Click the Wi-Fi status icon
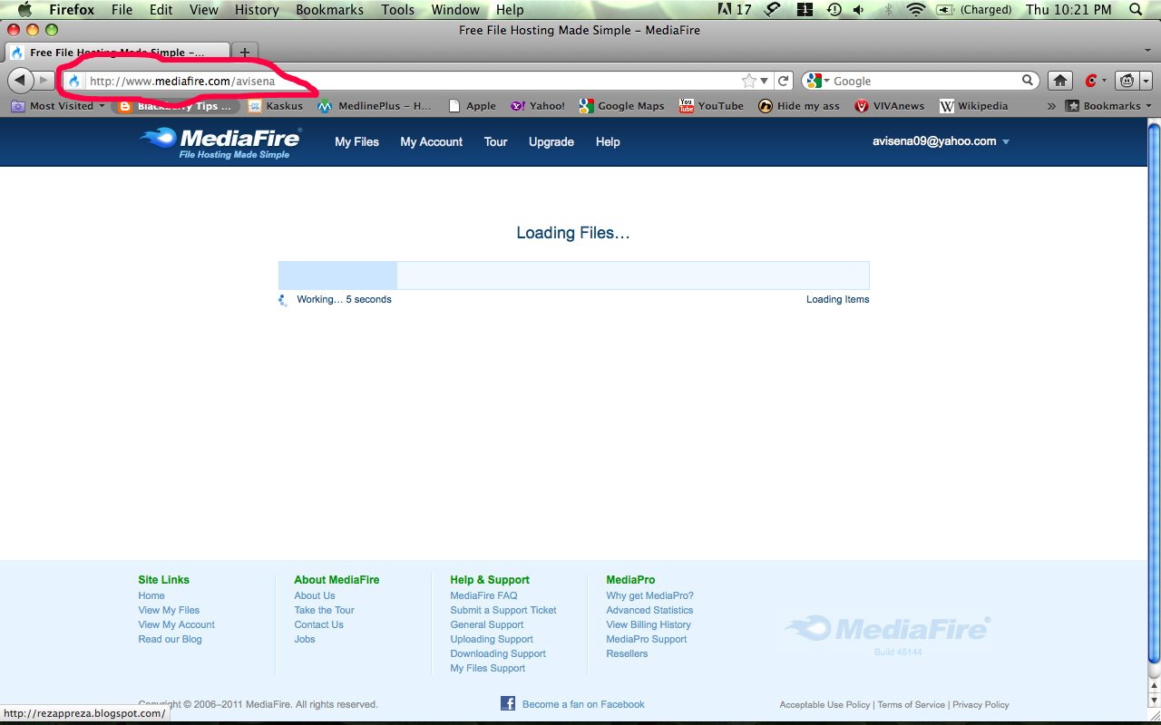The height and width of the screenshot is (725, 1161). 915,9
